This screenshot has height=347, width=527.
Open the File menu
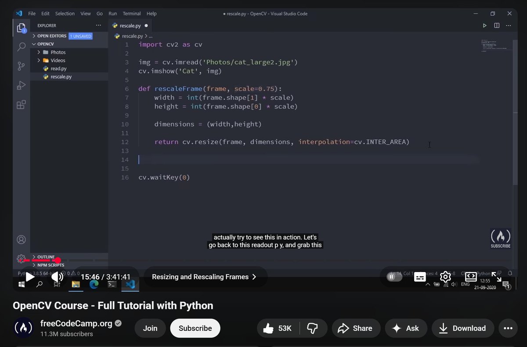click(x=32, y=14)
